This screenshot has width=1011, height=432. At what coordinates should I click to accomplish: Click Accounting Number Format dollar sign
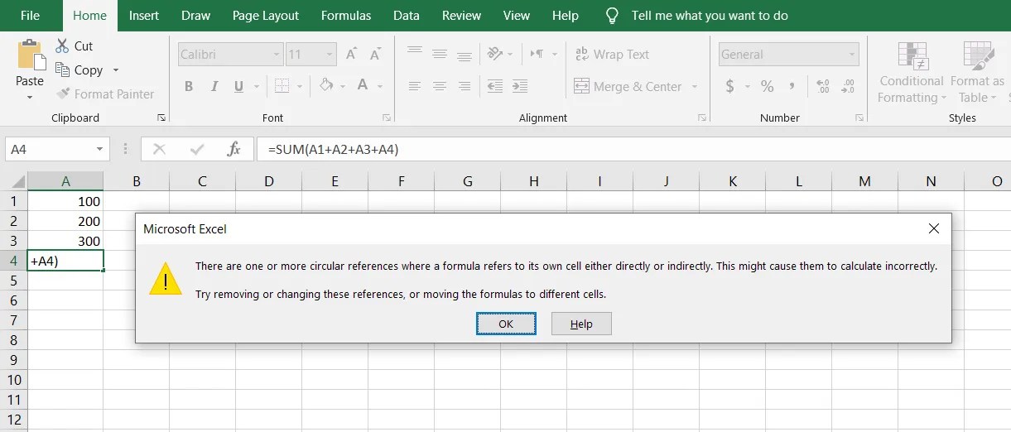(x=729, y=86)
